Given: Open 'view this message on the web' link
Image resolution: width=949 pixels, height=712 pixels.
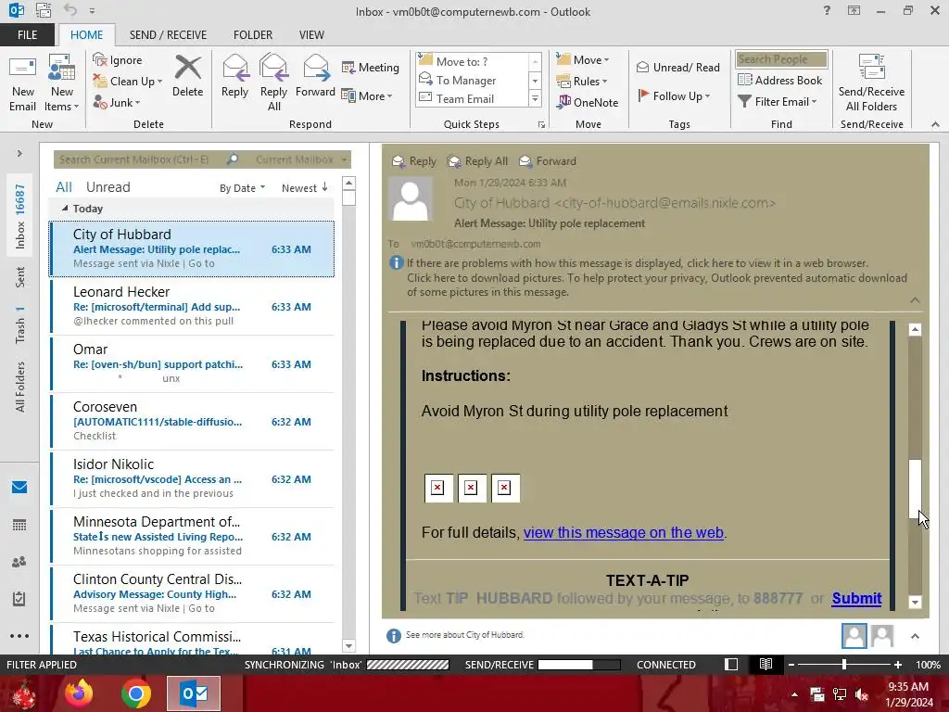Looking at the screenshot, I should (x=624, y=533).
